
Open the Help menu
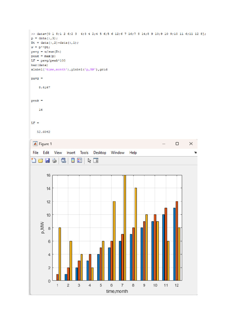click(133, 153)
